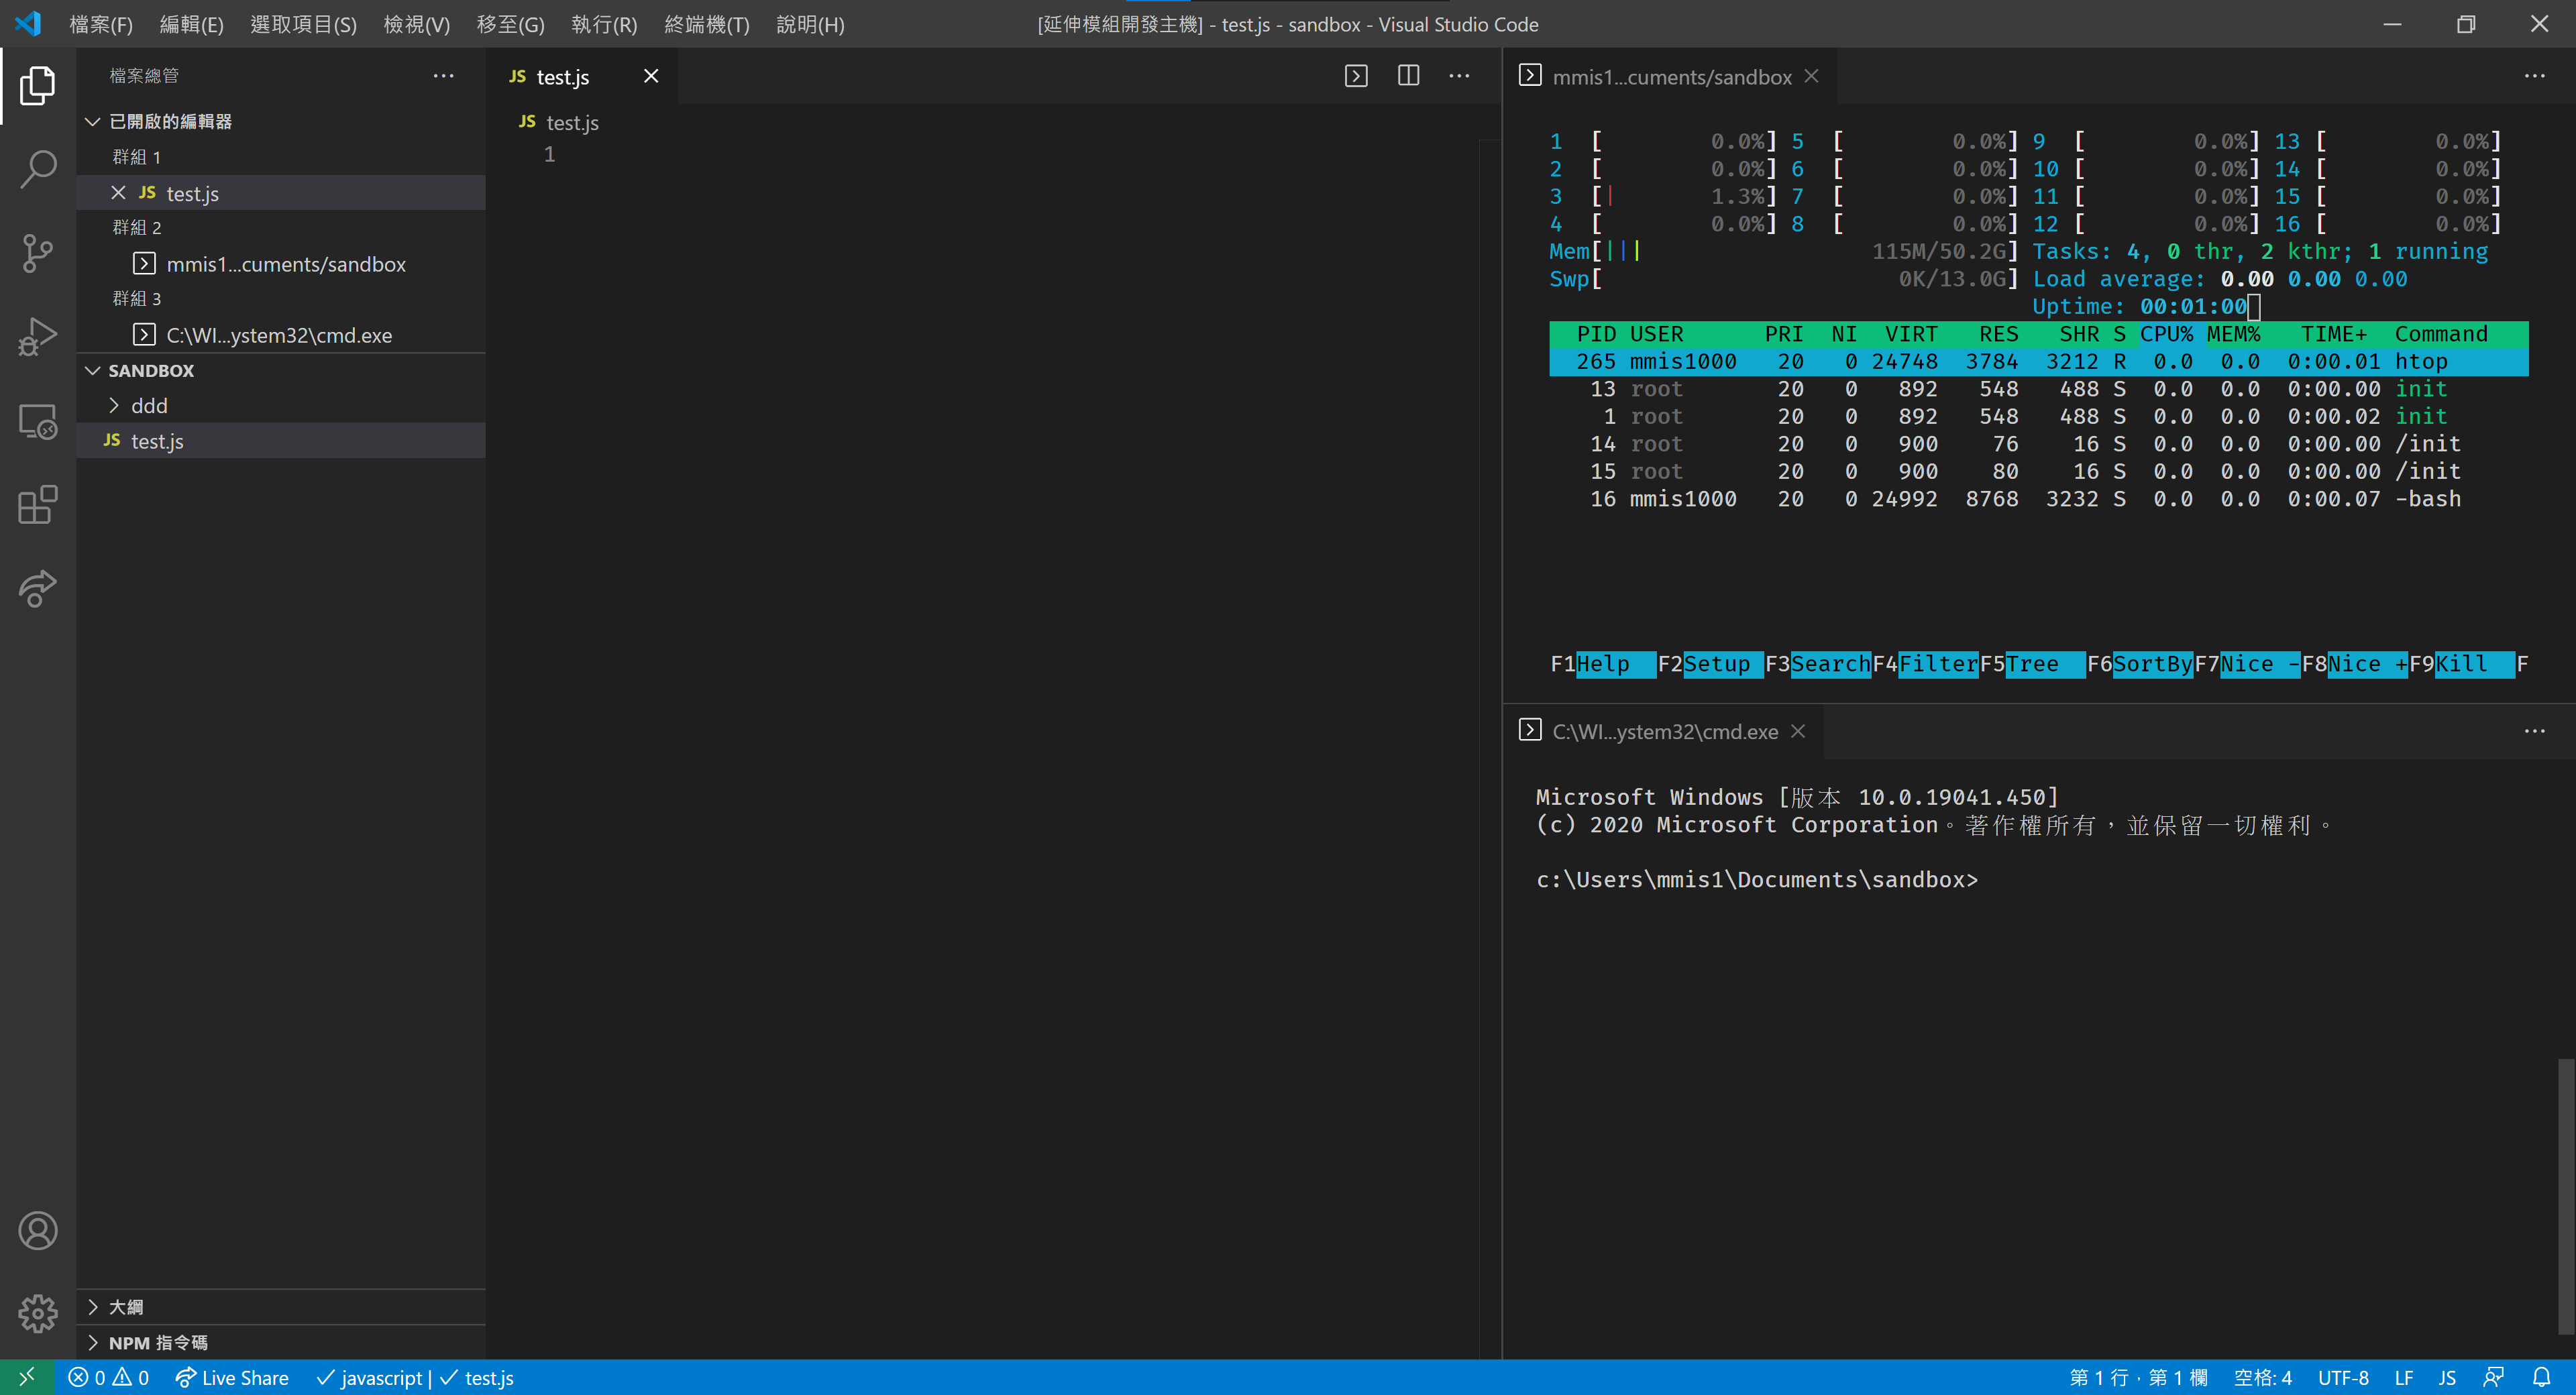The width and height of the screenshot is (2576, 1395).
Task: Open the 移至(G) menu
Action: 510,24
